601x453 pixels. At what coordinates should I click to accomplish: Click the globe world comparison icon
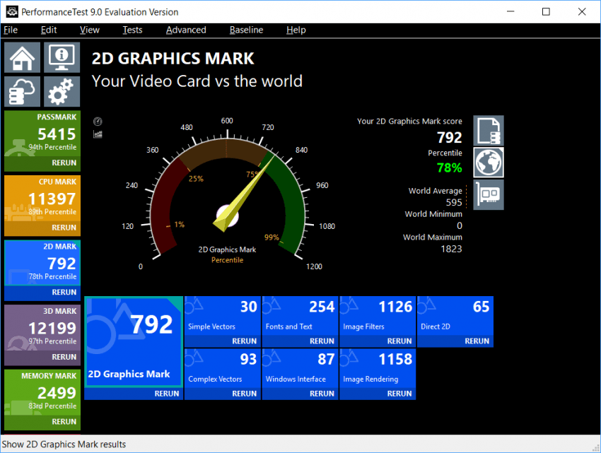489,163
